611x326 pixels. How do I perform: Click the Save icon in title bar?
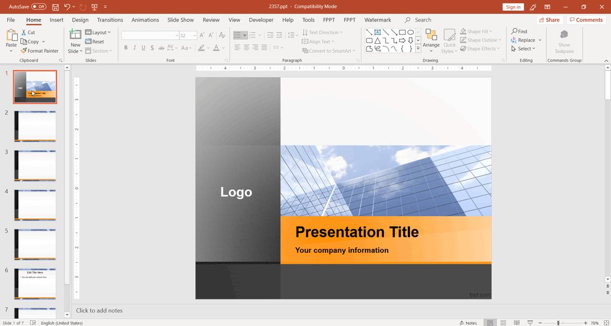pyautogui.click(x=56, y=7)
